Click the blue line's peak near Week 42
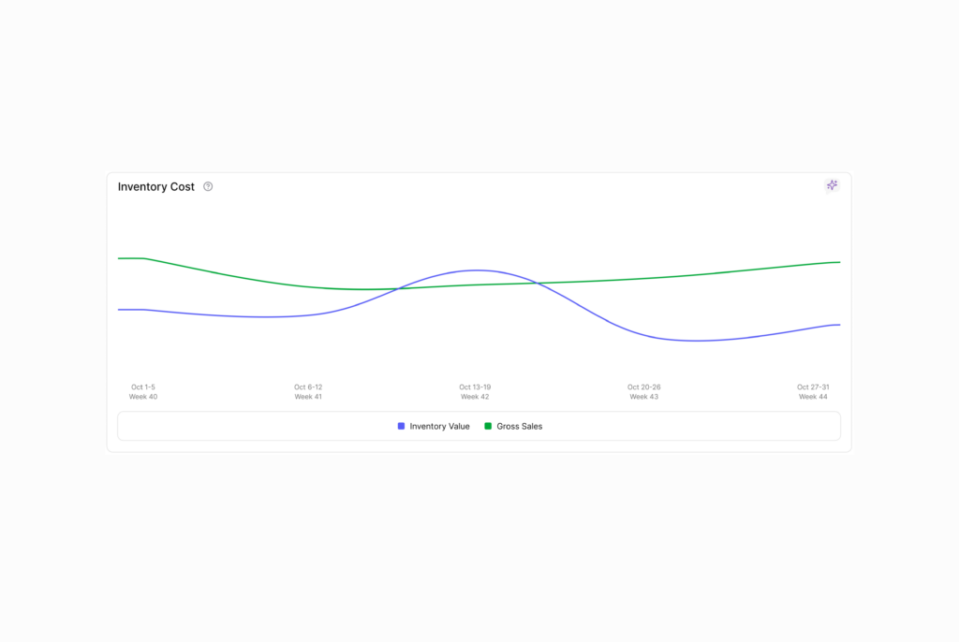Viewport: 959px width, 642px height. 477,270
